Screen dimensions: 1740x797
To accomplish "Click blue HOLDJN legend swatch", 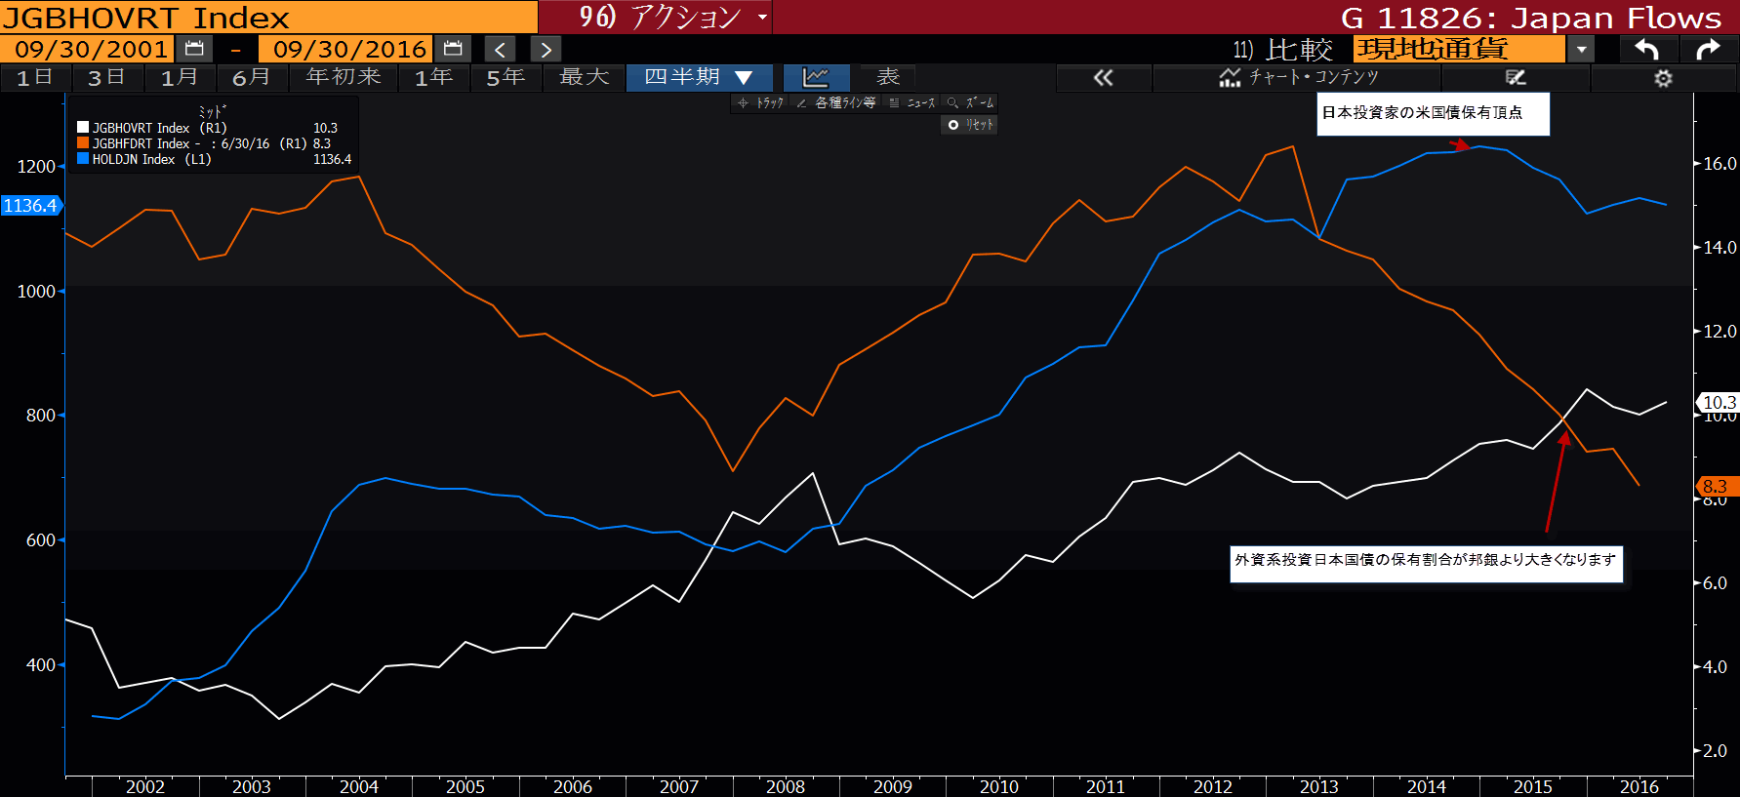I will (x=83, y=158).
